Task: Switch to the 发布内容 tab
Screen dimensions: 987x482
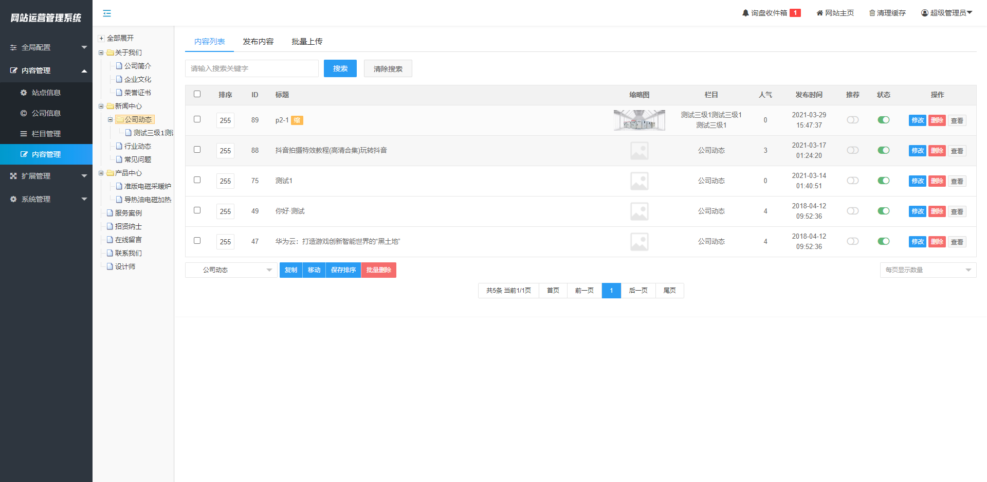Action: tap(258, 42)
